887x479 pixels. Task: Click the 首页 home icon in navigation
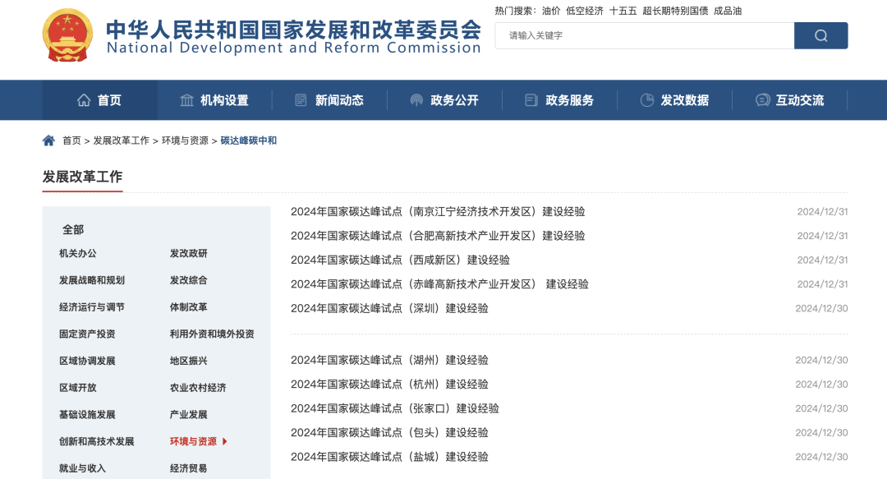[83, 99]
